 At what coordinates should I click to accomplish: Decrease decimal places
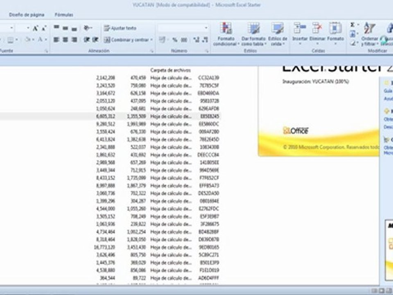point(205,40)
